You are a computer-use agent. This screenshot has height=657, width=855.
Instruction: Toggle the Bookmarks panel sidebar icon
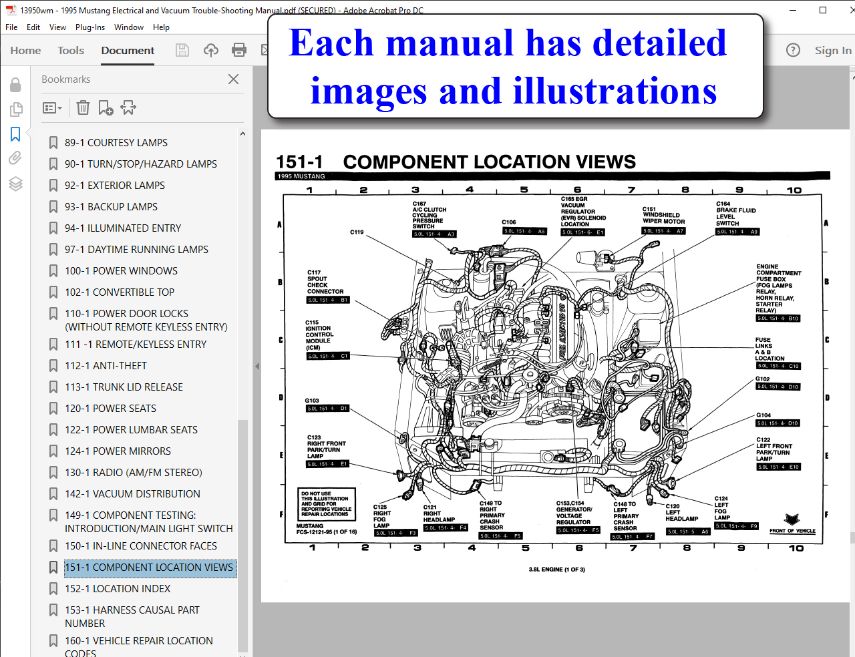[15, 134]
